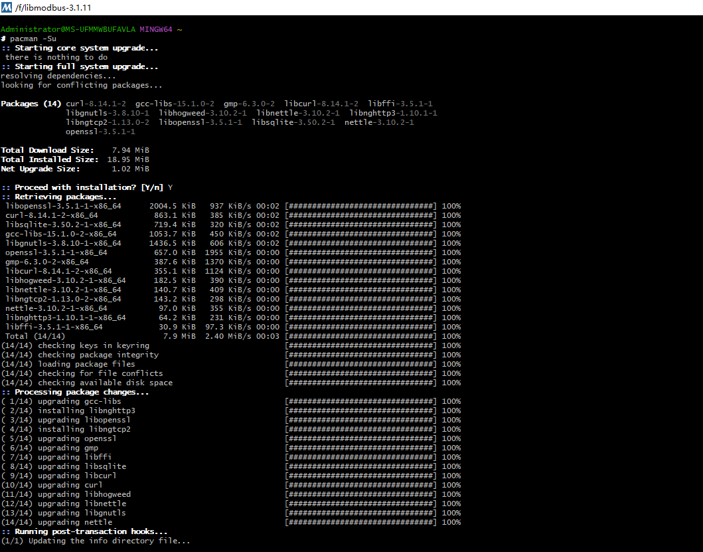
Task: Click the 'MINGW64' prompt label
Action: click(x=155, y=30)
